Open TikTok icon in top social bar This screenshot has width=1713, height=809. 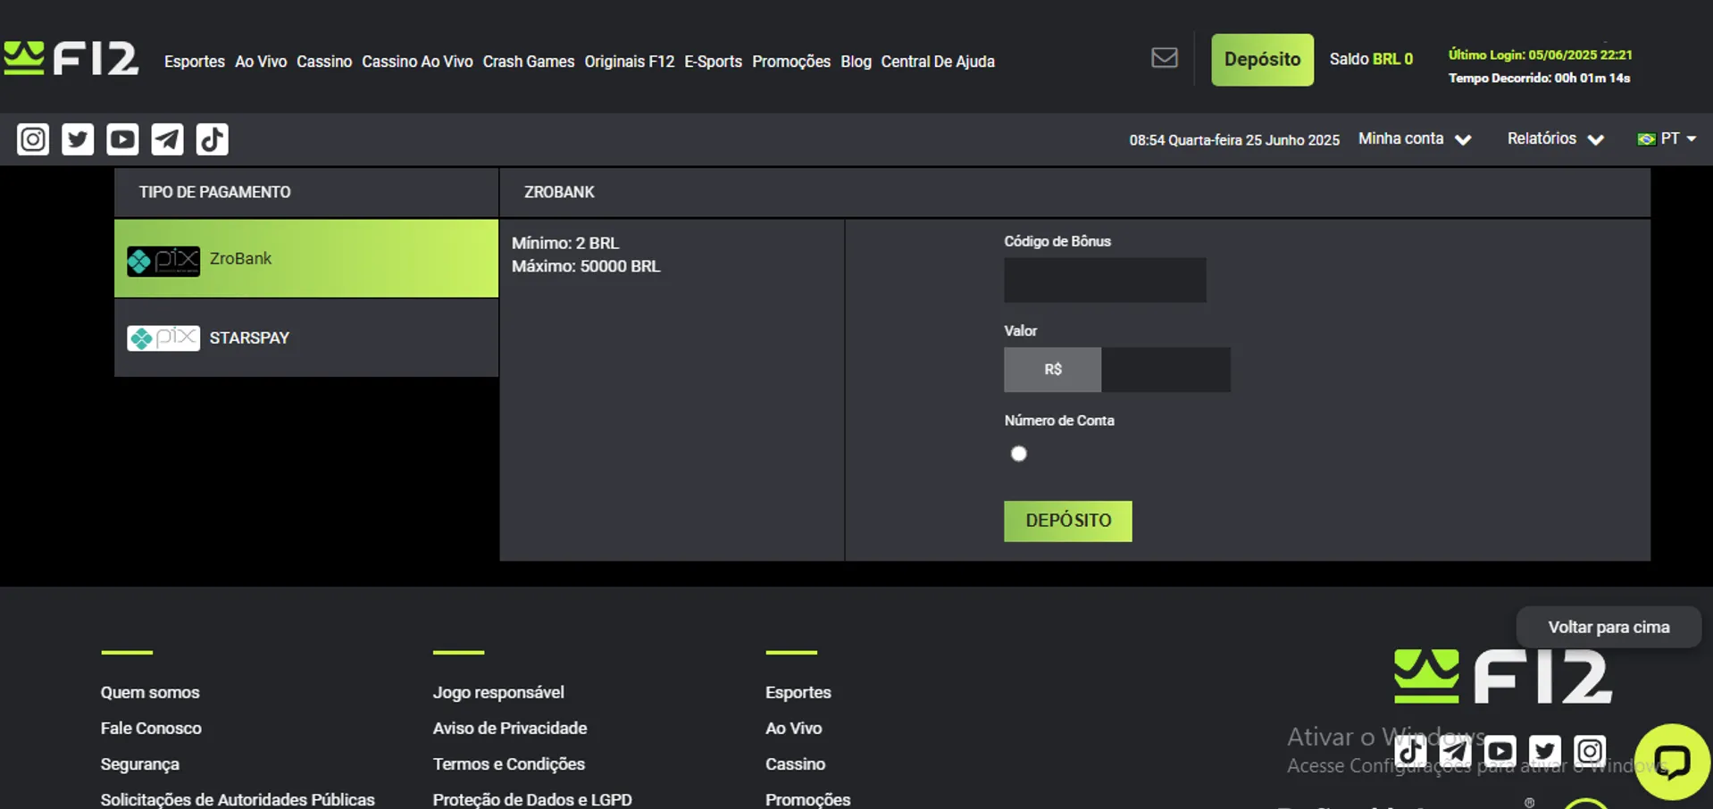[x=212, y=139]
